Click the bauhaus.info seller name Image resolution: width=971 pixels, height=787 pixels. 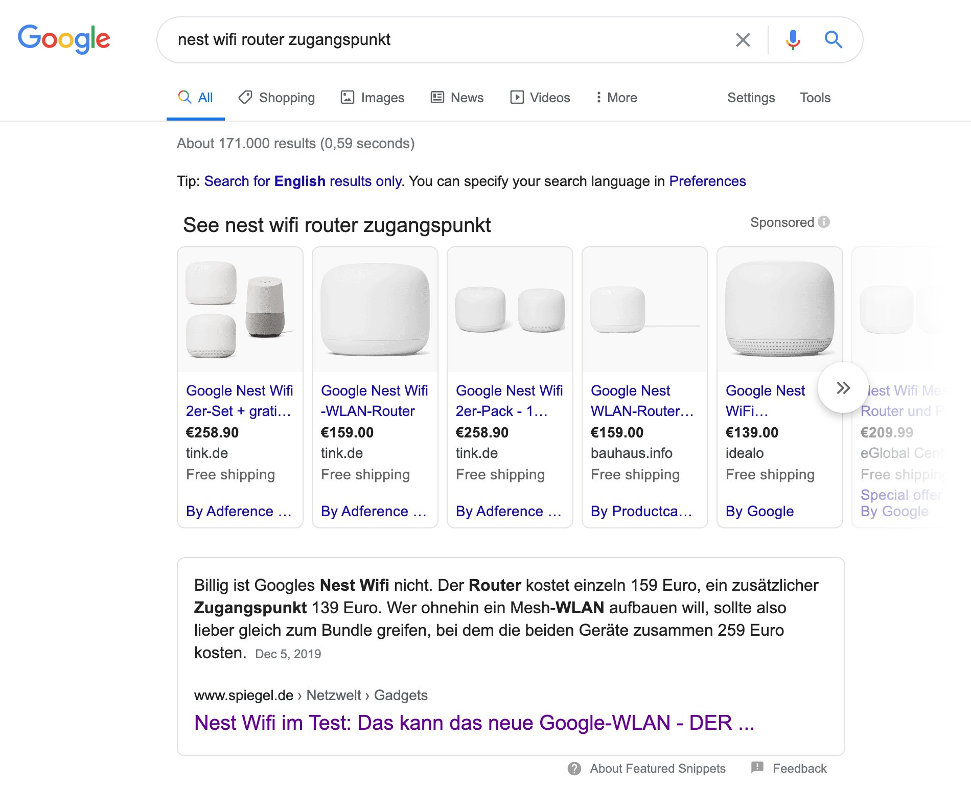(632, 453)
